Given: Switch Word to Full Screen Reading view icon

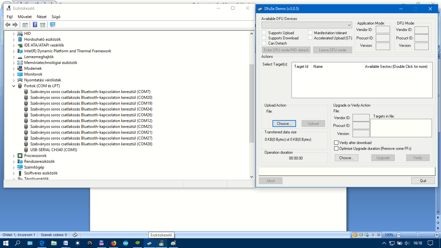Looking at the screenshot, I should click(361, 235).
